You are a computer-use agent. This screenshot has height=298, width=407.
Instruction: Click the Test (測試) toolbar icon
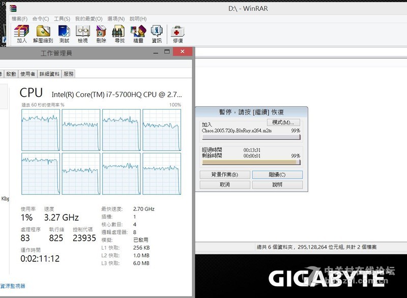(x=64, y=34)
